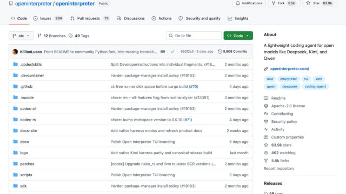Expand the oix branch selector dropdown

point(21,36)
